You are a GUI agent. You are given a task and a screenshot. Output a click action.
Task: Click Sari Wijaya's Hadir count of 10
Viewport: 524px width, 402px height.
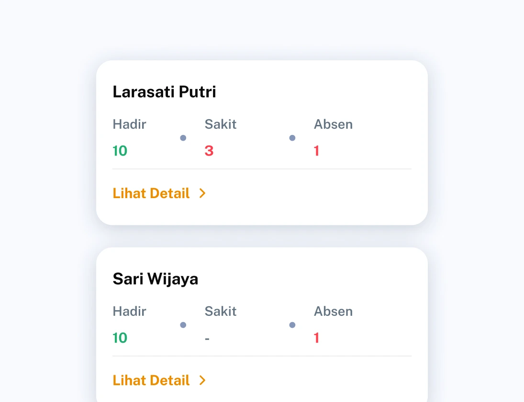pyautogui.click(x=120, y=338)
